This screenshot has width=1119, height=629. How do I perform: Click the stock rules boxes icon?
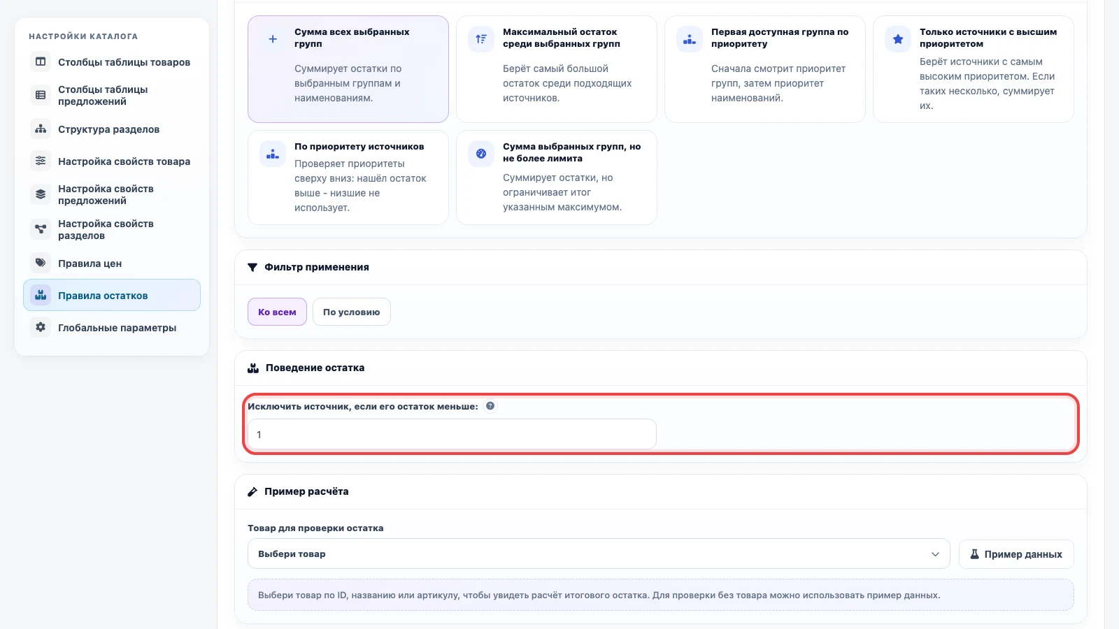41,296
